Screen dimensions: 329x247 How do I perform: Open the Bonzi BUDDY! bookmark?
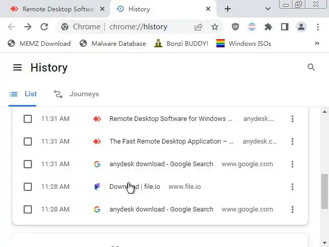click(181, 43)
